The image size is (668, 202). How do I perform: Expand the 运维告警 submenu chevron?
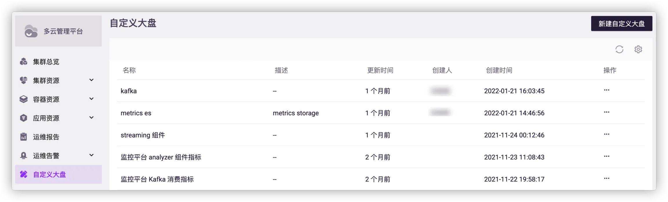(91, 155)
